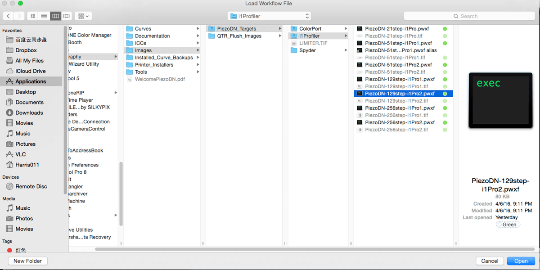Select PiezoDN-256step-i1Pro1.pwxf
The image size is (540, 270).
click(x=400, y=108)
